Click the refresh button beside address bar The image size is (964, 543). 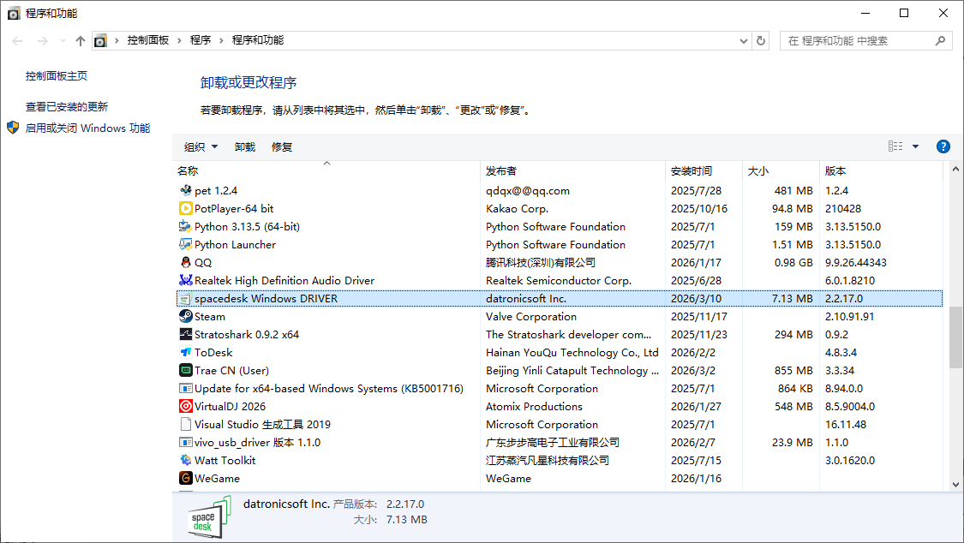point(761,40)
